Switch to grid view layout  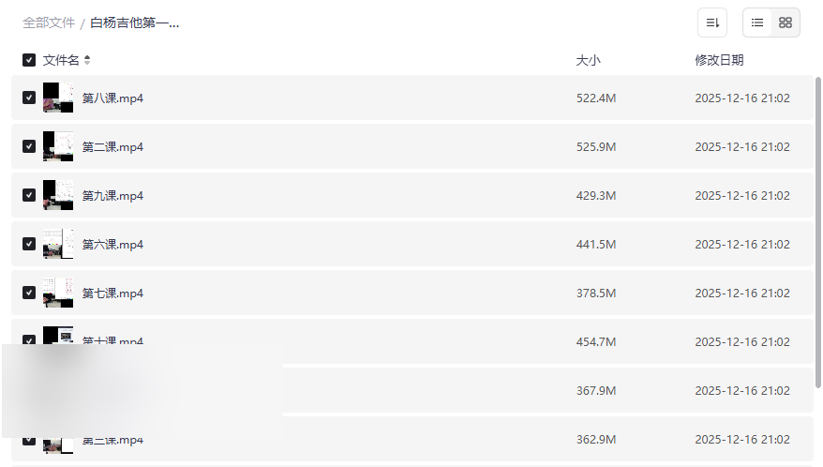pyautogui.click(x=786, y=23)
